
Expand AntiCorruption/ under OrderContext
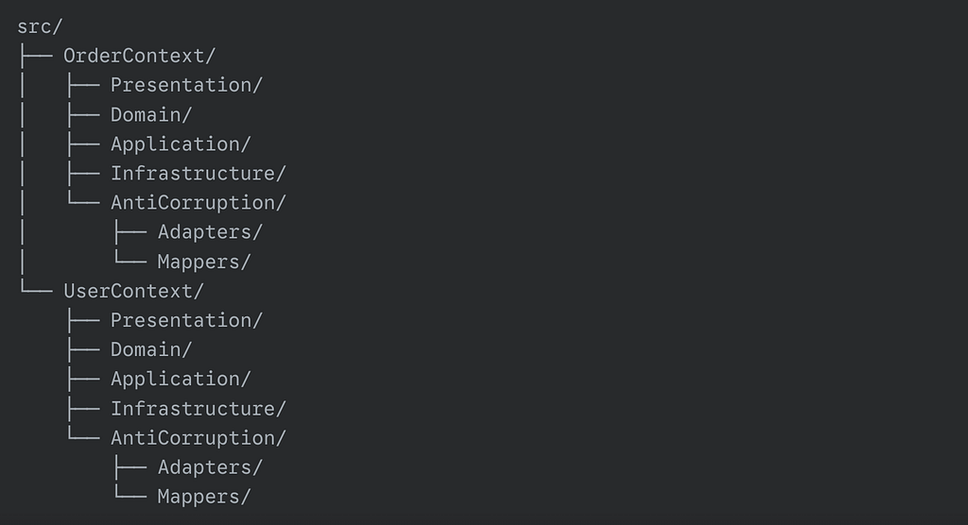(199, 203)
